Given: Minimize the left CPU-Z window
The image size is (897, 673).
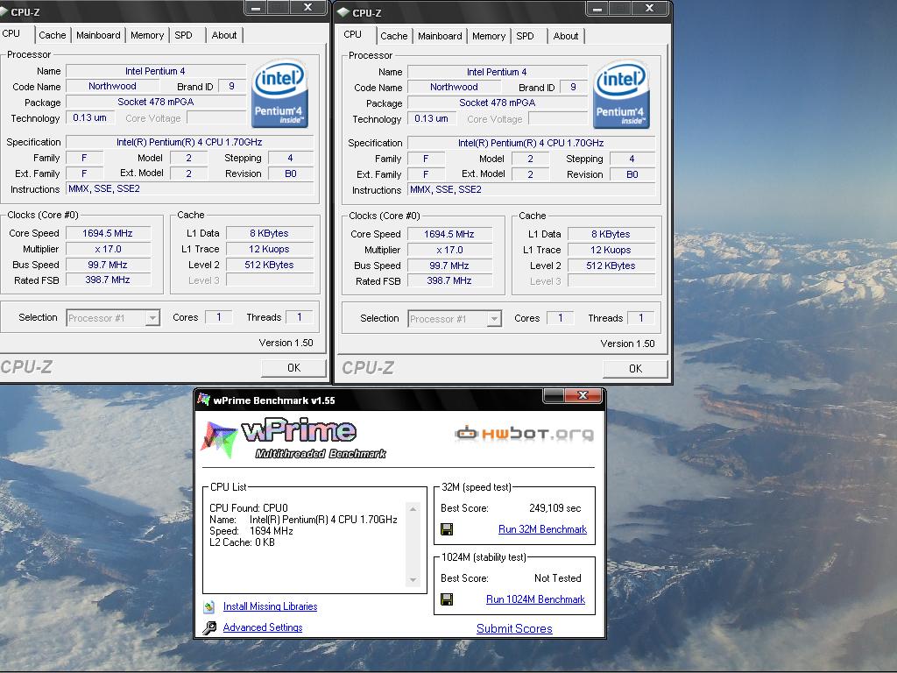Looking at the screenshot, I should (x=256, y=7).
